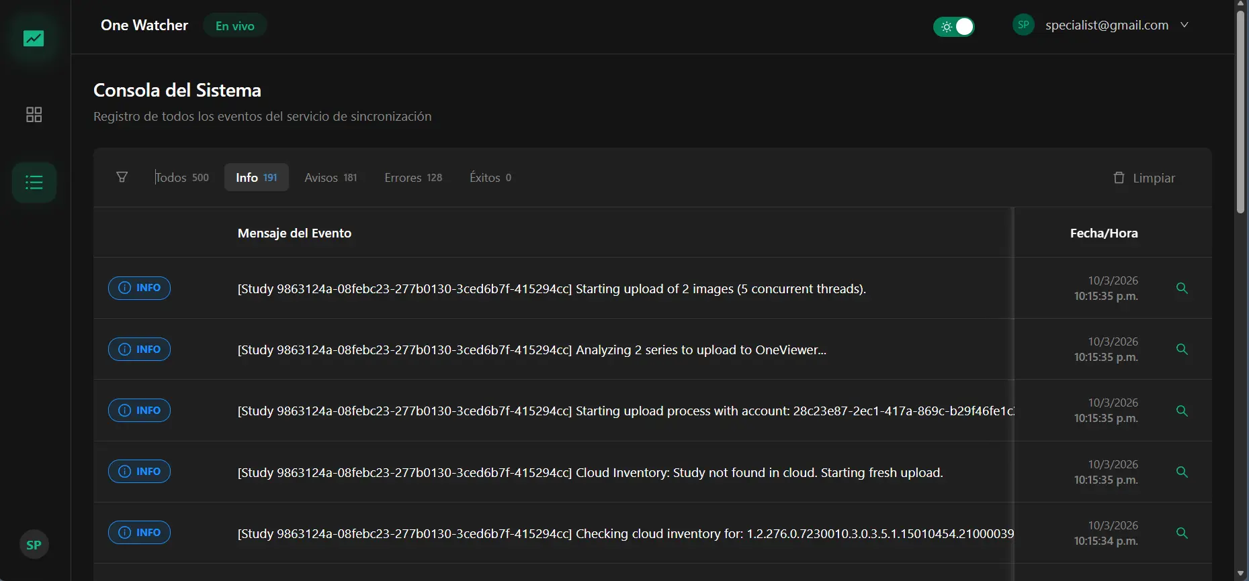Open details for 'Analyzing 2 series' event
The image size is (1249, 581).
click(1182, 350)
